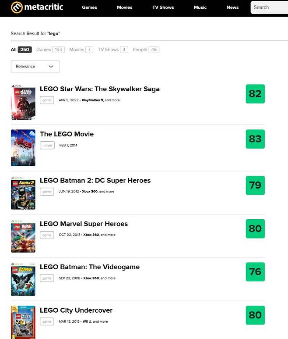Image resolution: width=288 pixels, height=339 pixels.
Task: Filter results by Movies tab
Action: coord(81,50)
